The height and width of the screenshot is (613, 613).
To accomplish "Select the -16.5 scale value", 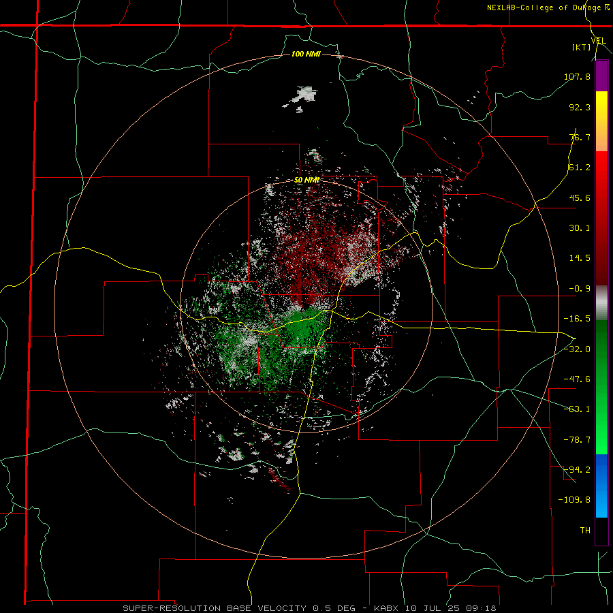I will [x=577, y=319].
